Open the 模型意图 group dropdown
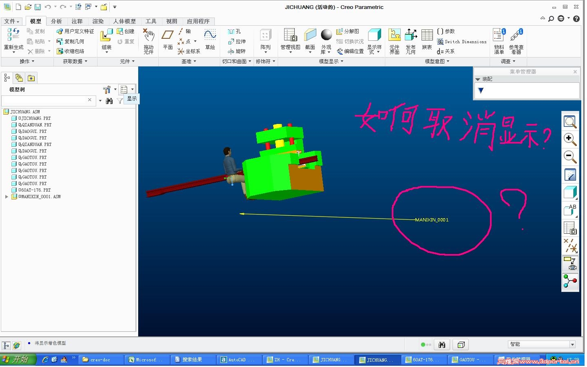 pos(437,62)
